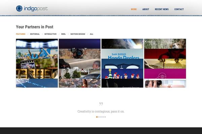
Task: Open the blue dotted graphic thumbnail
Action: click(x=37, y=83)
